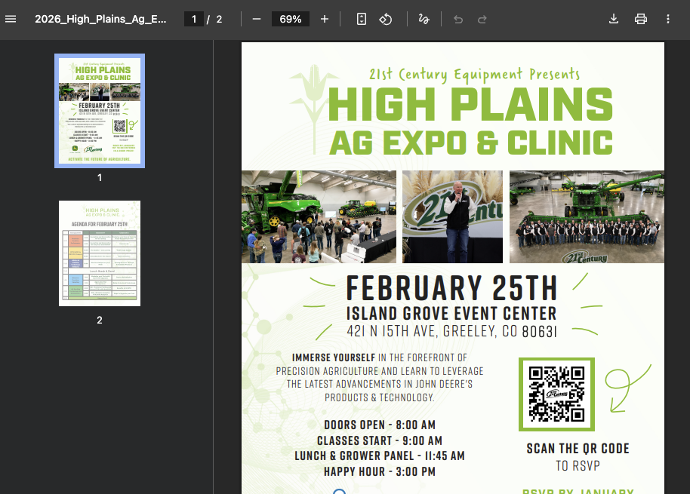This screenshot has height=494, width=690.
Task: Select the page 1 thumbnail
Action: (x=100, y=110)
